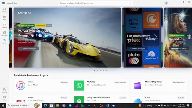Click the Netflix title text
Screen dimensions: 192x108
tap(31, 97)
